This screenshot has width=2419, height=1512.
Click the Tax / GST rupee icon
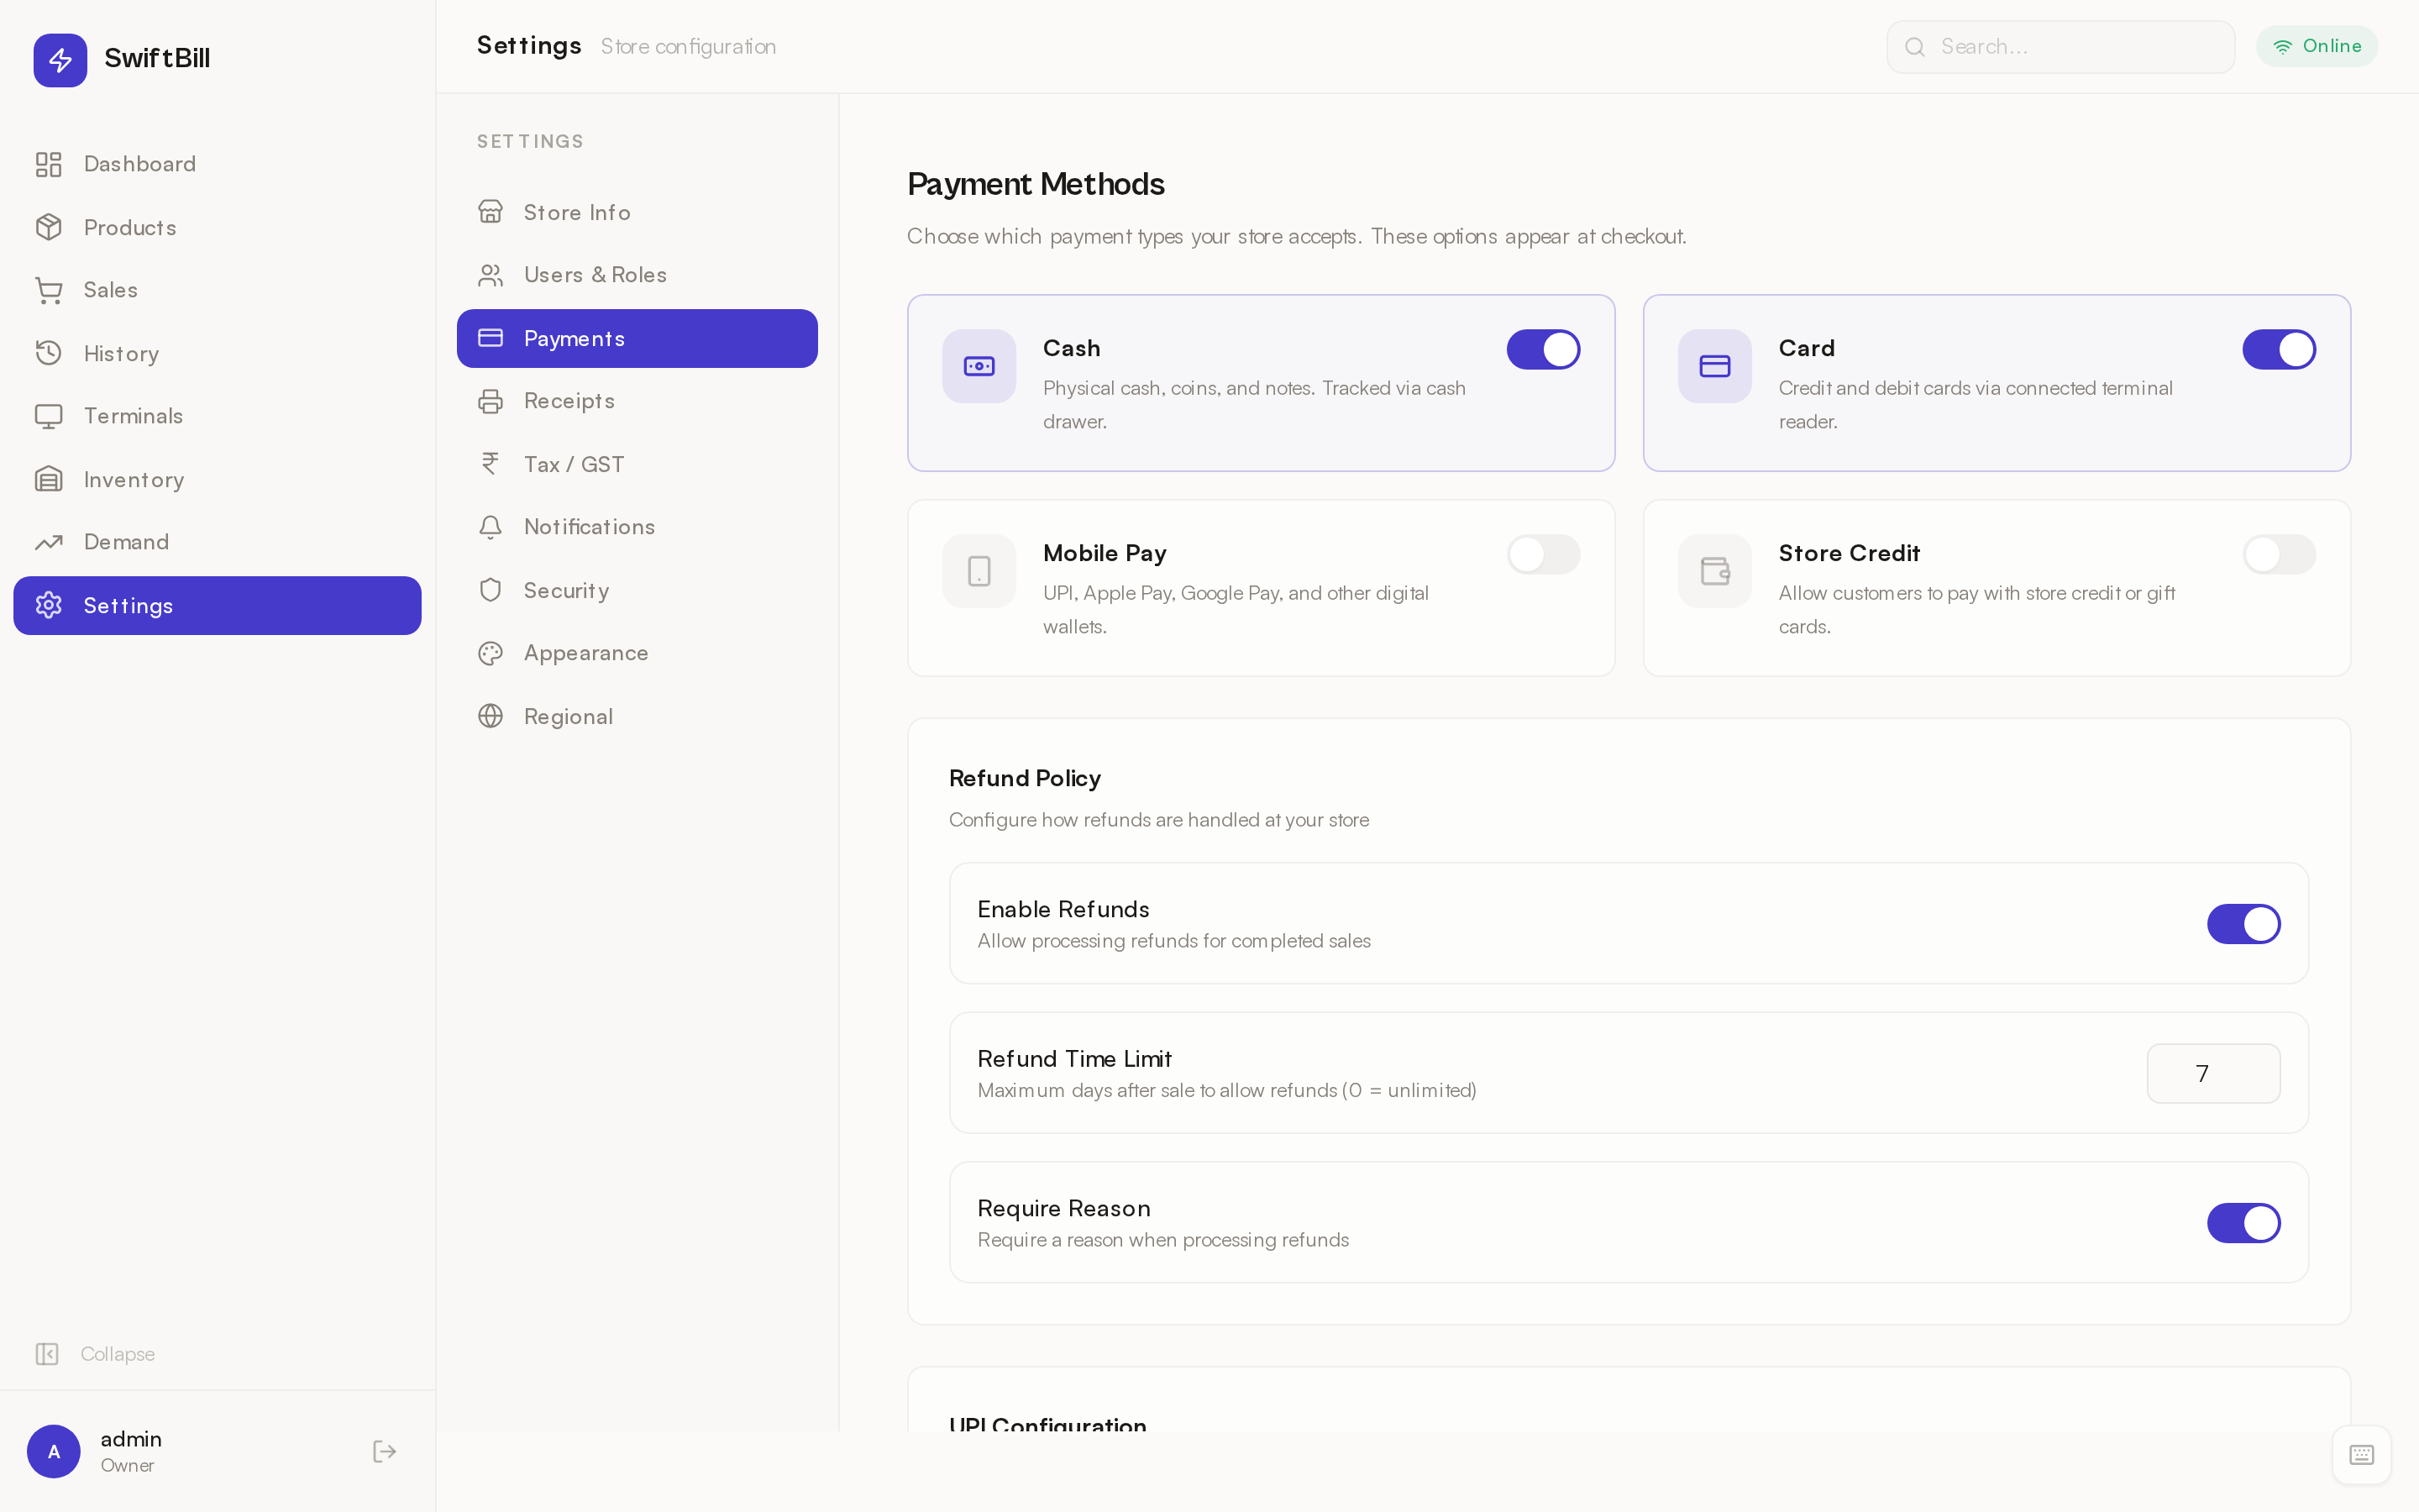pyautogui.click(x=490, y=464)
